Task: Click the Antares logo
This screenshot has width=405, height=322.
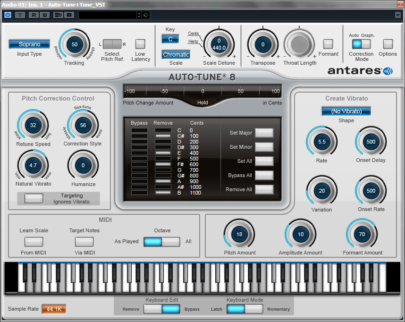Action: [x=360, y=70]
